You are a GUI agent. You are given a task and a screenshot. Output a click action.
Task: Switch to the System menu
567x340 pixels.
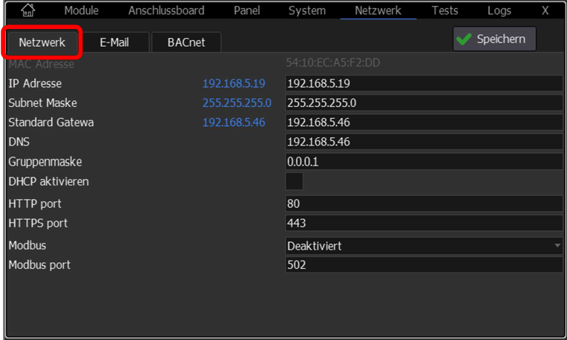pos(307,10)
